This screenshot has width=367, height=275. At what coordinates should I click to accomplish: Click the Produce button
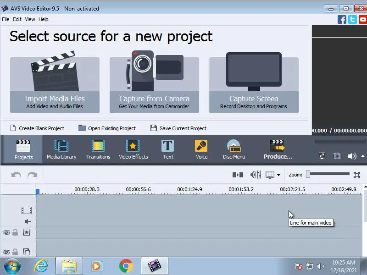pyautogui.click(x=278, y=149)
